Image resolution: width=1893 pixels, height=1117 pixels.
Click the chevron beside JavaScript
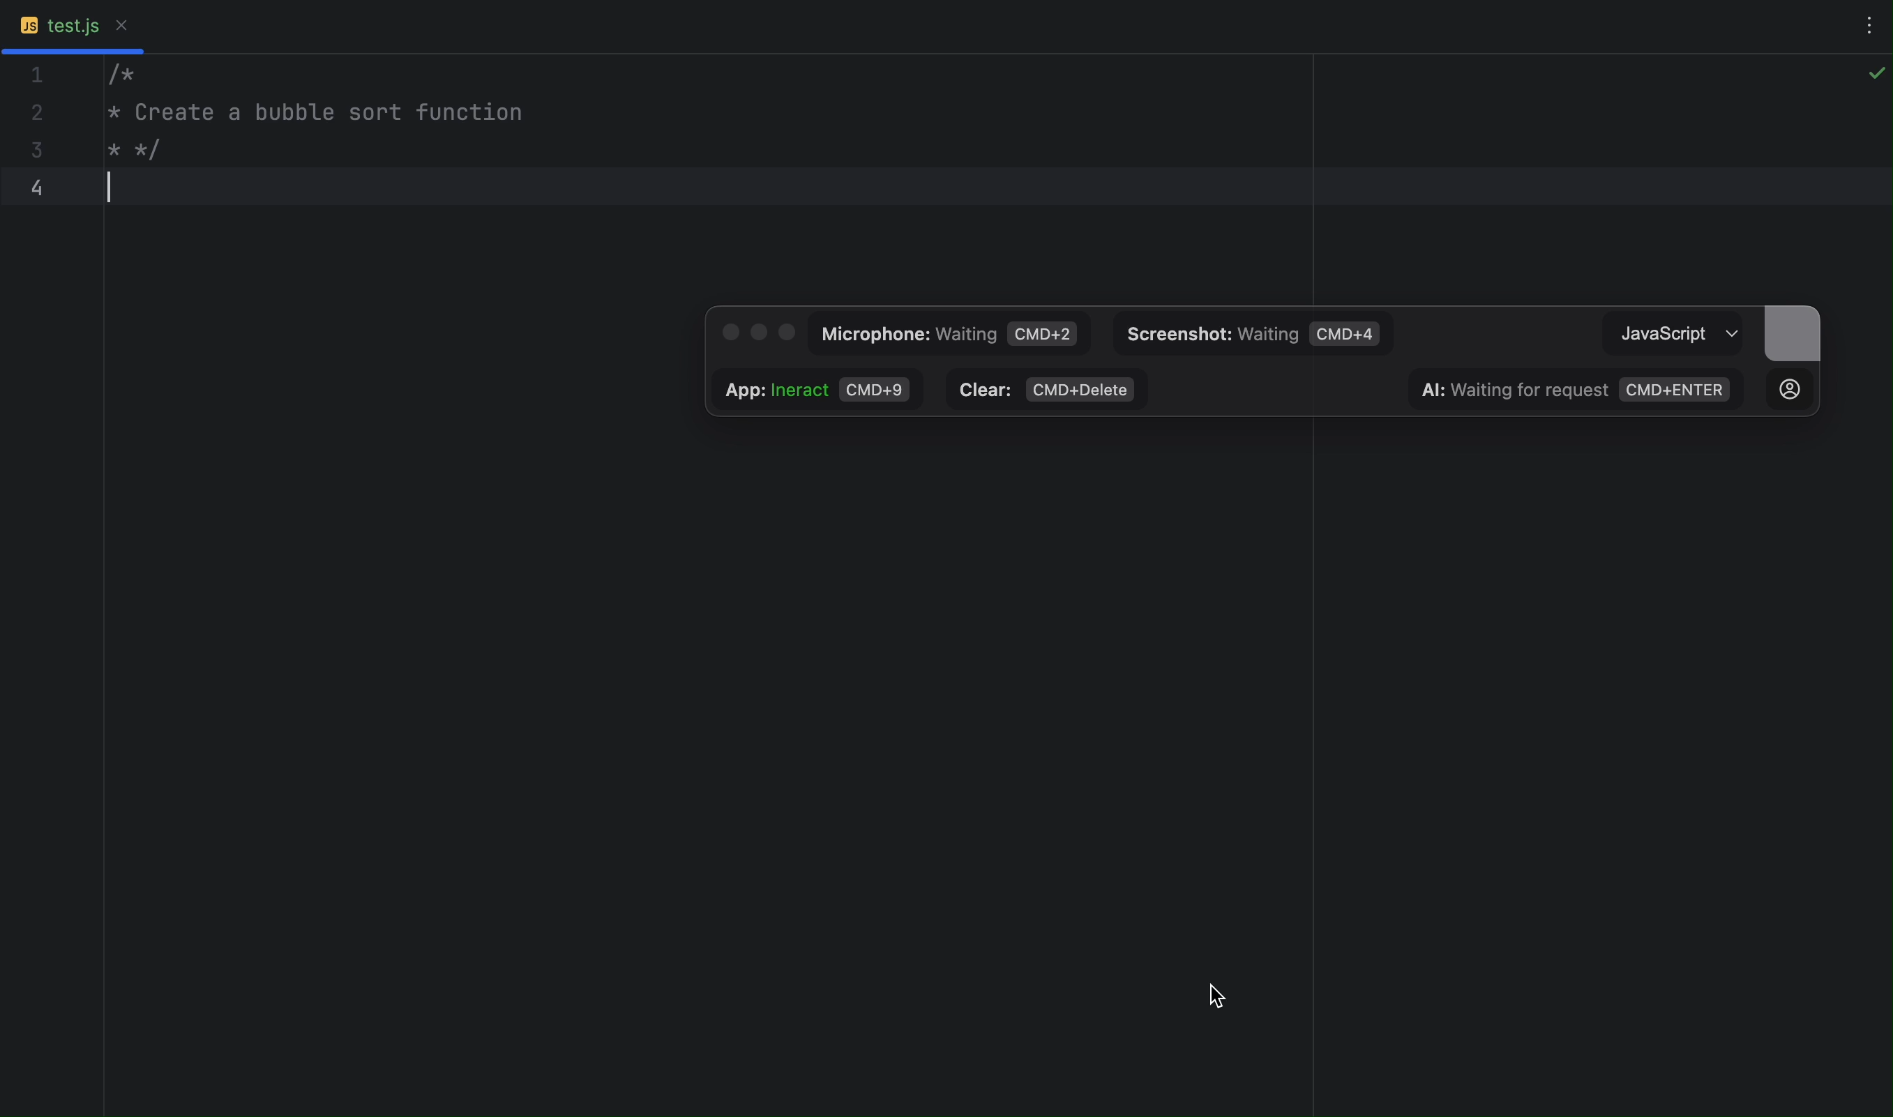click(1731, 333)
